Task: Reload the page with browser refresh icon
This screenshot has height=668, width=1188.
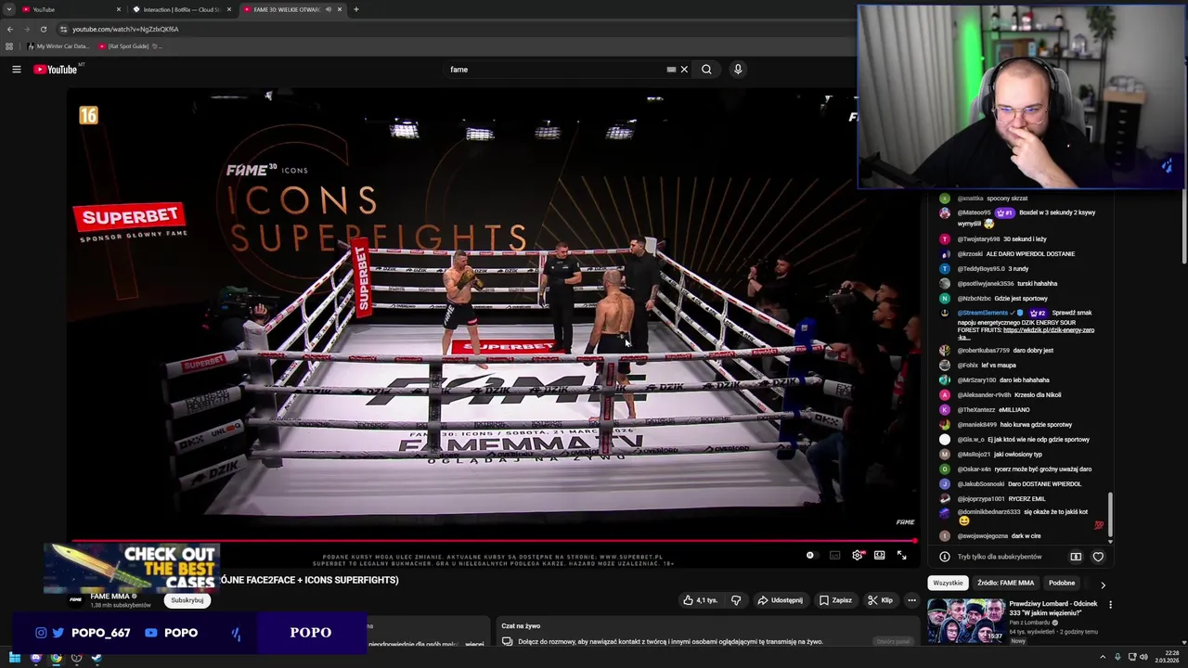Action: point(43,29)
